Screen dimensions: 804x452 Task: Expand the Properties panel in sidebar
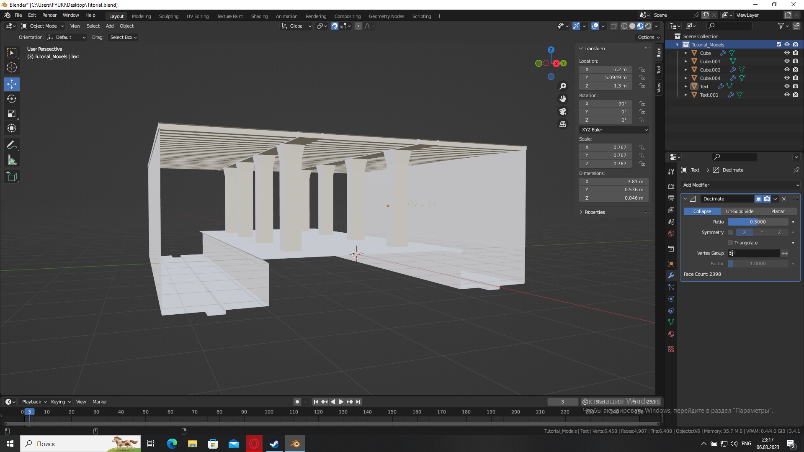pyautogui.click(x=594, y=212)
